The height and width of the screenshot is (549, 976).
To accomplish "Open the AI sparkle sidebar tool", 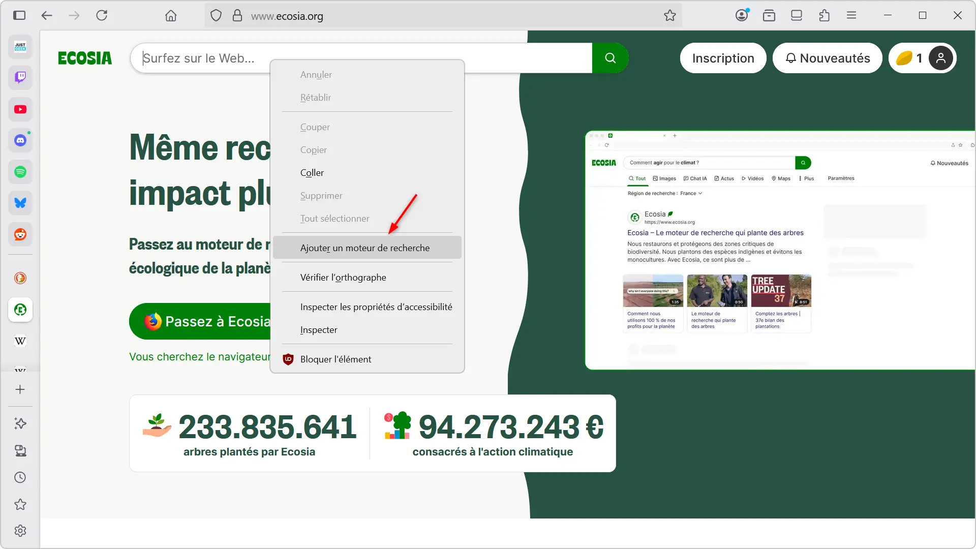I will (x=20, y=423).
